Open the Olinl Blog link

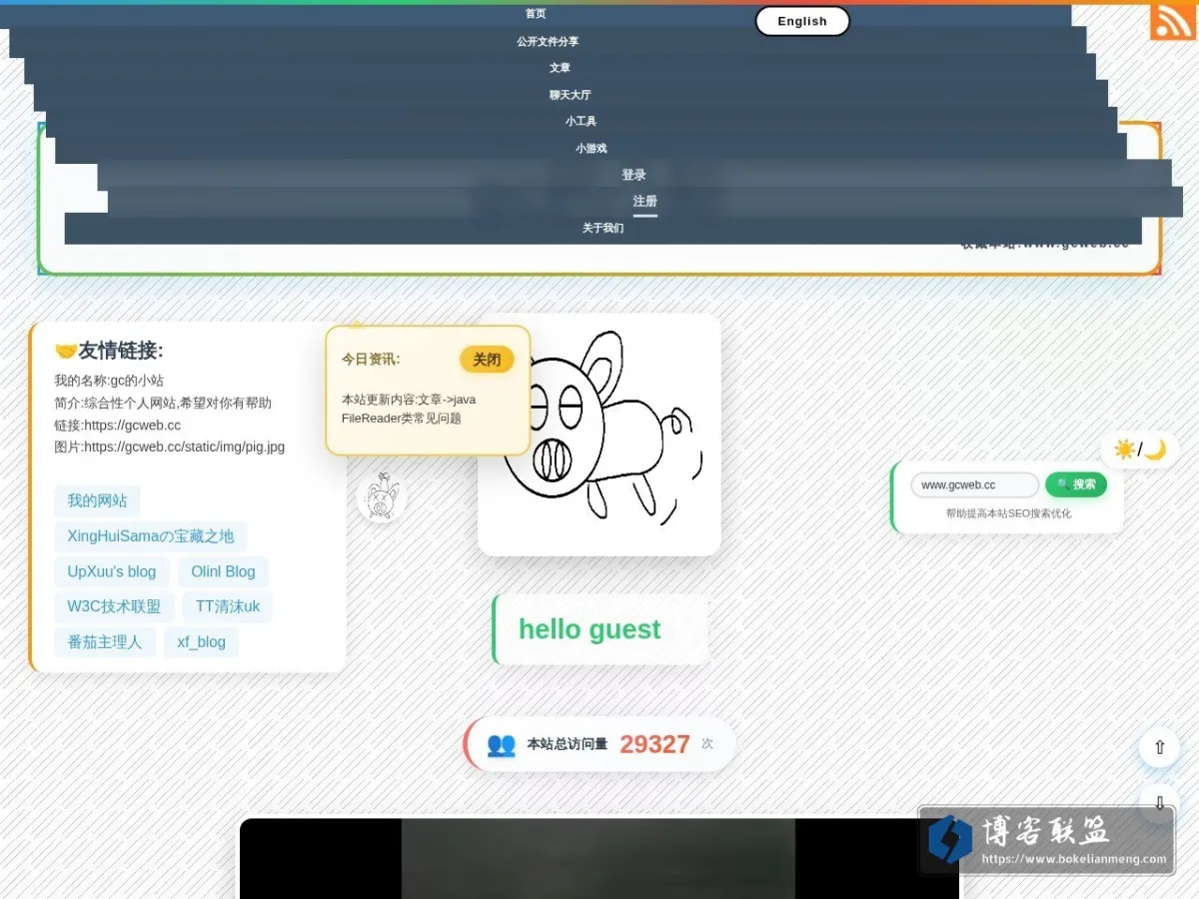pos(223,572)
